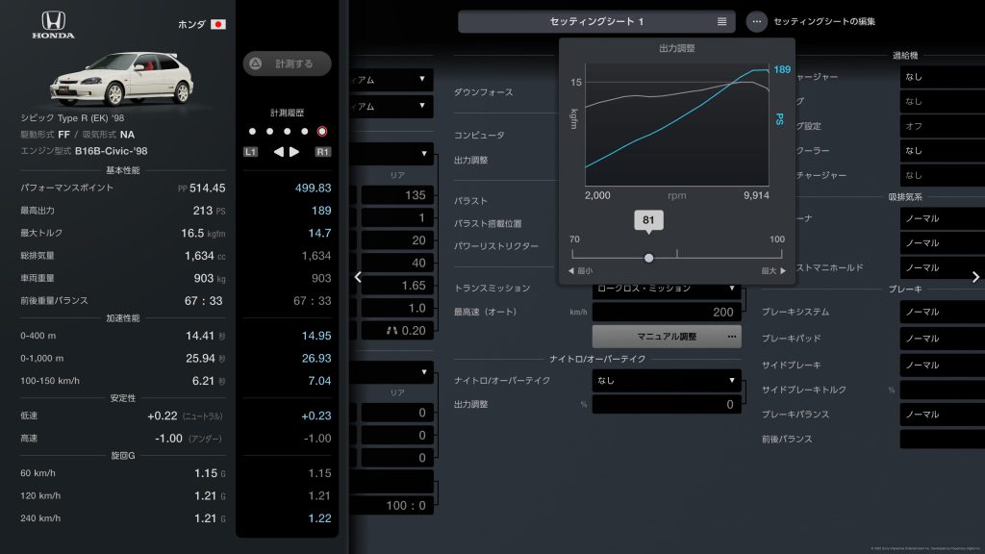Select the first measurement history dot
985x554 pixels.
253,131
